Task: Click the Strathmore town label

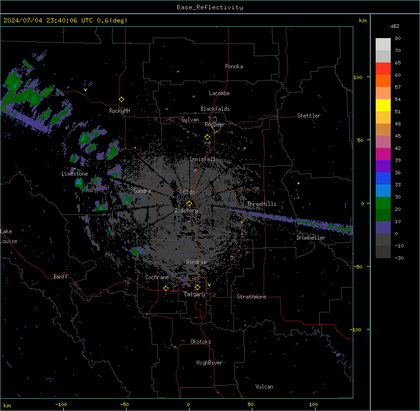Action: (x=251, y=297)
